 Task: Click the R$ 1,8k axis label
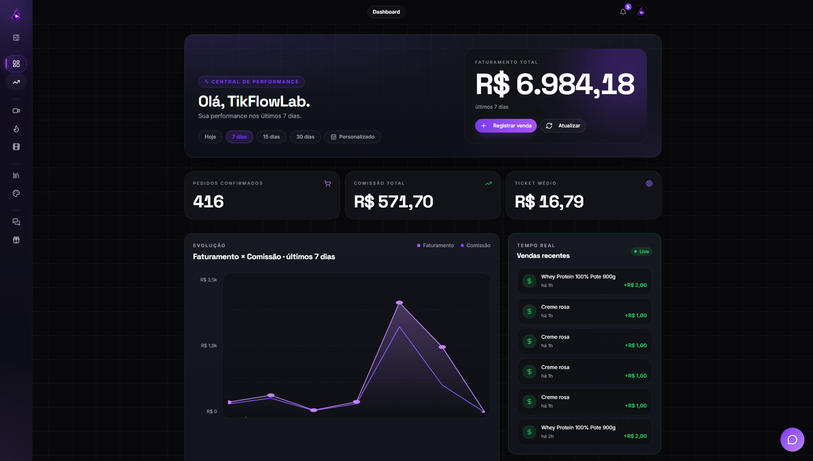coord(209,346)
